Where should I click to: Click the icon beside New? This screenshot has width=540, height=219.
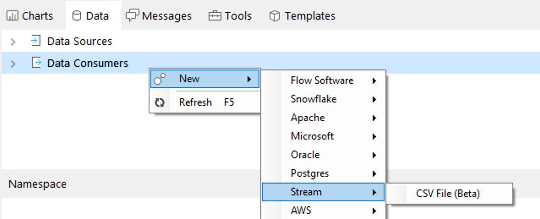[159, 79]
